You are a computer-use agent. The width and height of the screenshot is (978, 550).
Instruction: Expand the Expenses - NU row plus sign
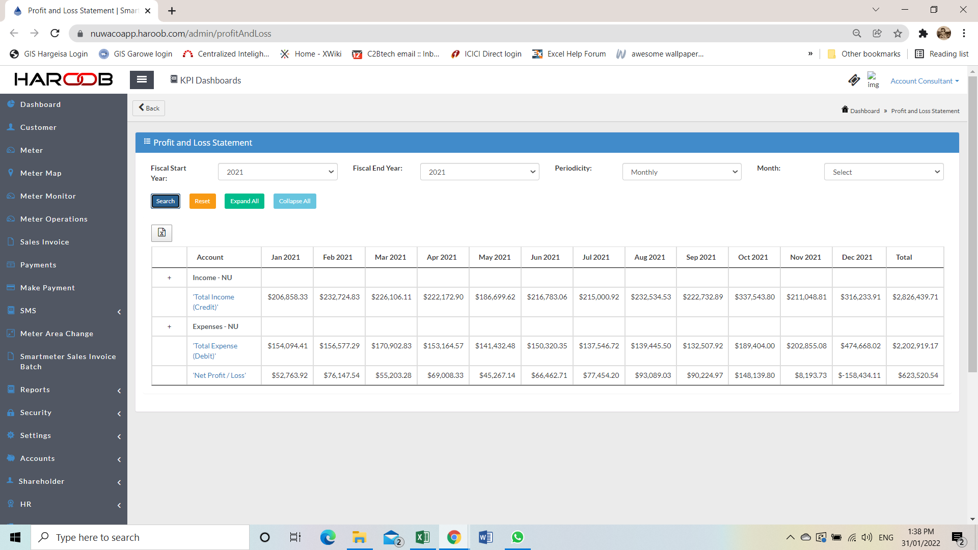[170, 326]
